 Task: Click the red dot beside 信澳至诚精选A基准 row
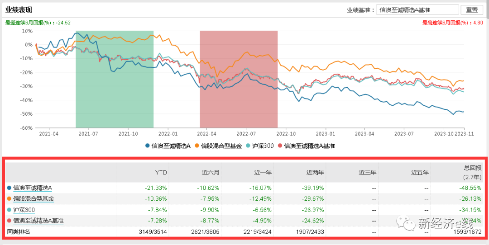coord(9,221)
